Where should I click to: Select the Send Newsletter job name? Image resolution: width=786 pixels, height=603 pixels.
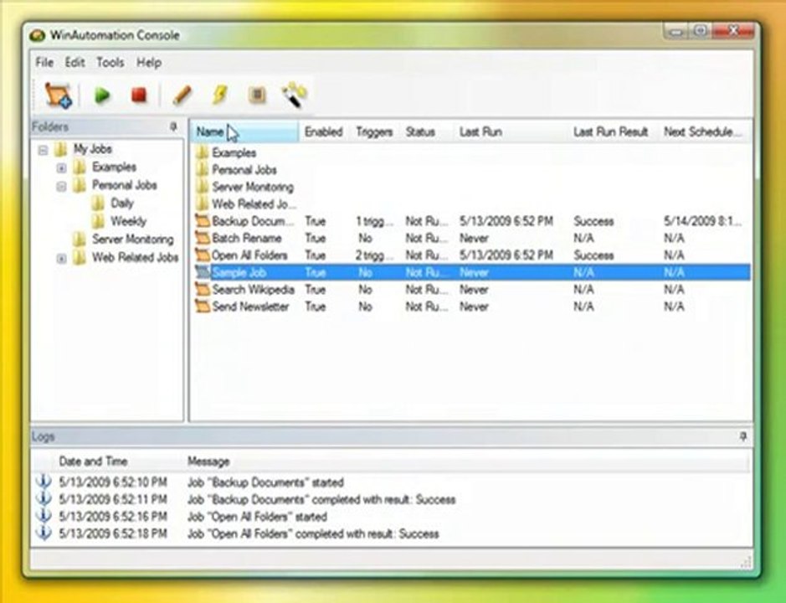(x=250, y=307)
